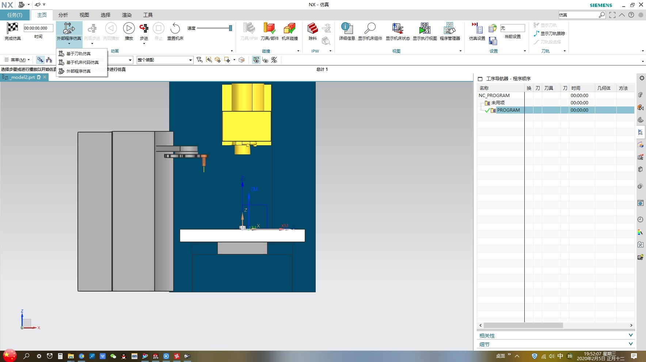
Task: Click the 除料 material removal icon
Action: (x=313, y=28)
